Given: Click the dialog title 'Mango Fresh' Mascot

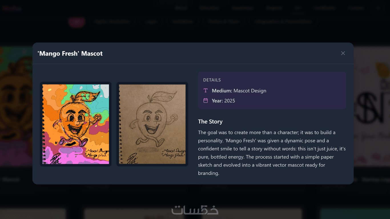Looking at the screenshot, I should [70, 53].
